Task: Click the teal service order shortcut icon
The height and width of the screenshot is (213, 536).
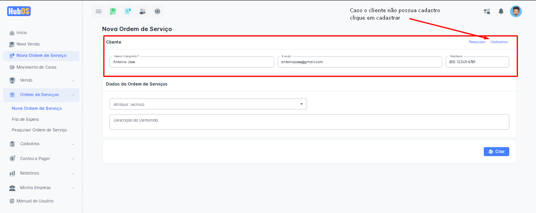Action: point(128,11)
